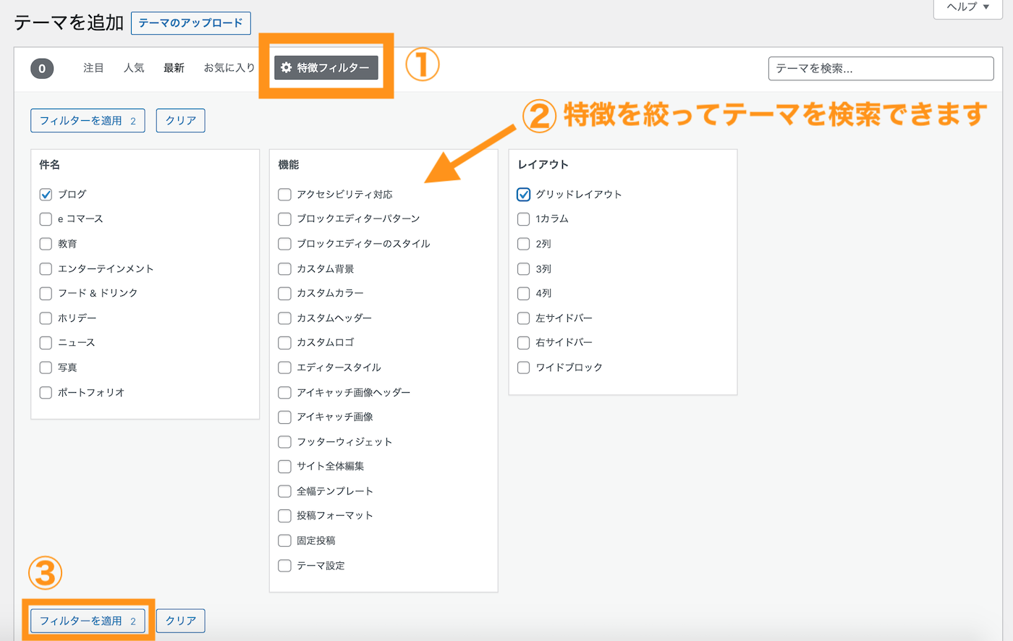
Task: Check the ブロックエディターのスタイル checkbox
Action: [285, 244]
